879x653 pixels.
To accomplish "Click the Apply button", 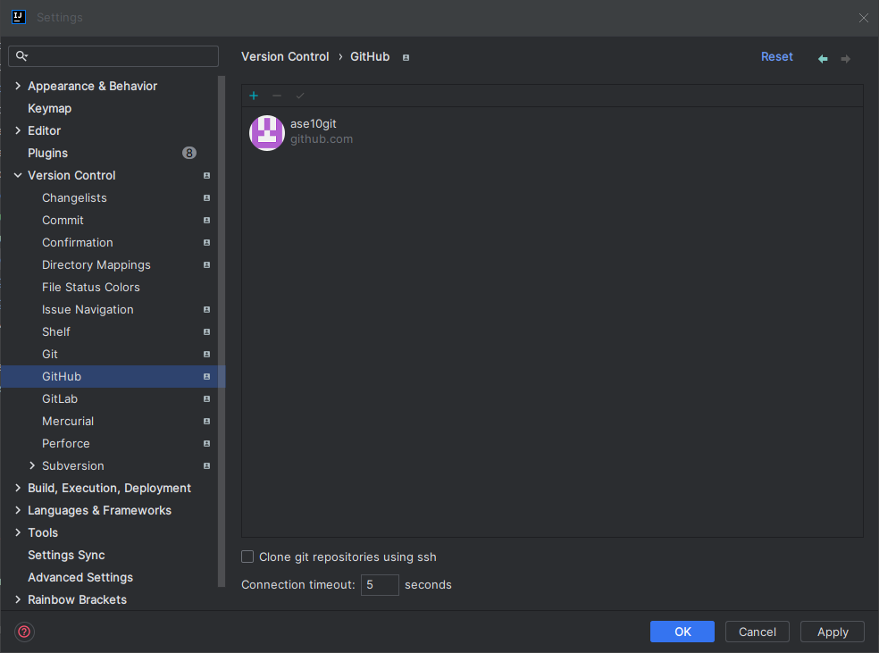I will (x=832, y=632).
